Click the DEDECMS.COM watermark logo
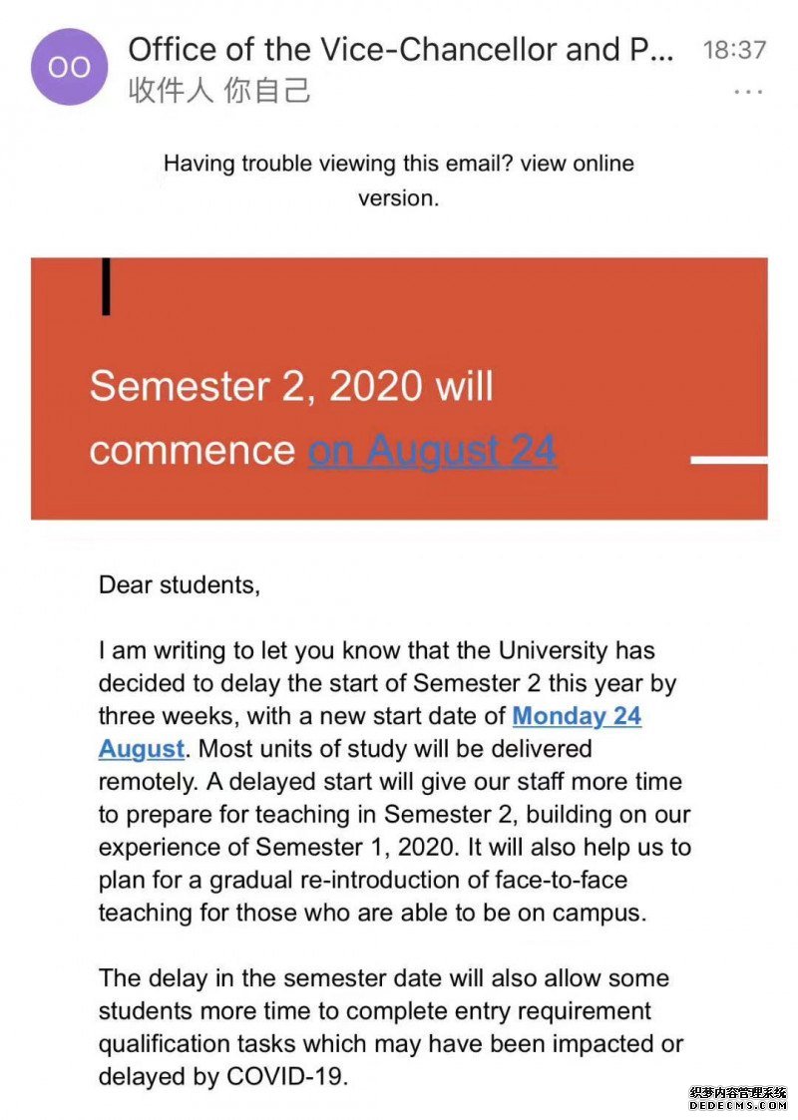The height and width of the screenshot is (1120, 798). tap(738, 1105)
